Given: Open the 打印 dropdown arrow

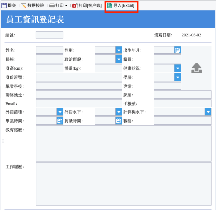Looking at the screenshot, I should pos(66,6).
